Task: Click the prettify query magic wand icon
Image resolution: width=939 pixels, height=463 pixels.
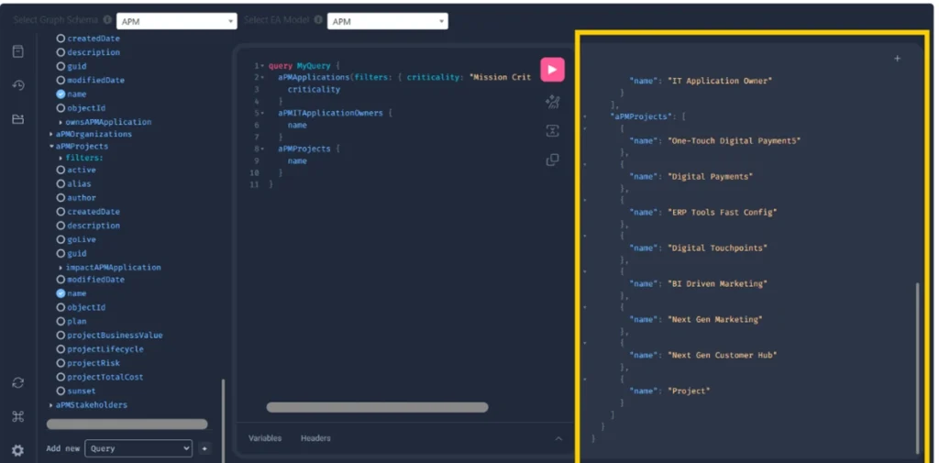Action: click(x=552, y=102)
